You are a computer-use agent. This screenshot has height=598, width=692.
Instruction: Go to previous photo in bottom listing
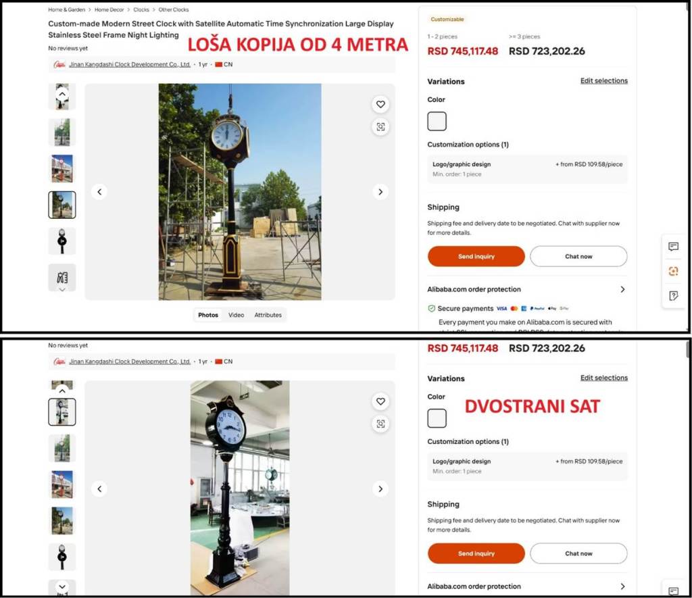(99, 489)
